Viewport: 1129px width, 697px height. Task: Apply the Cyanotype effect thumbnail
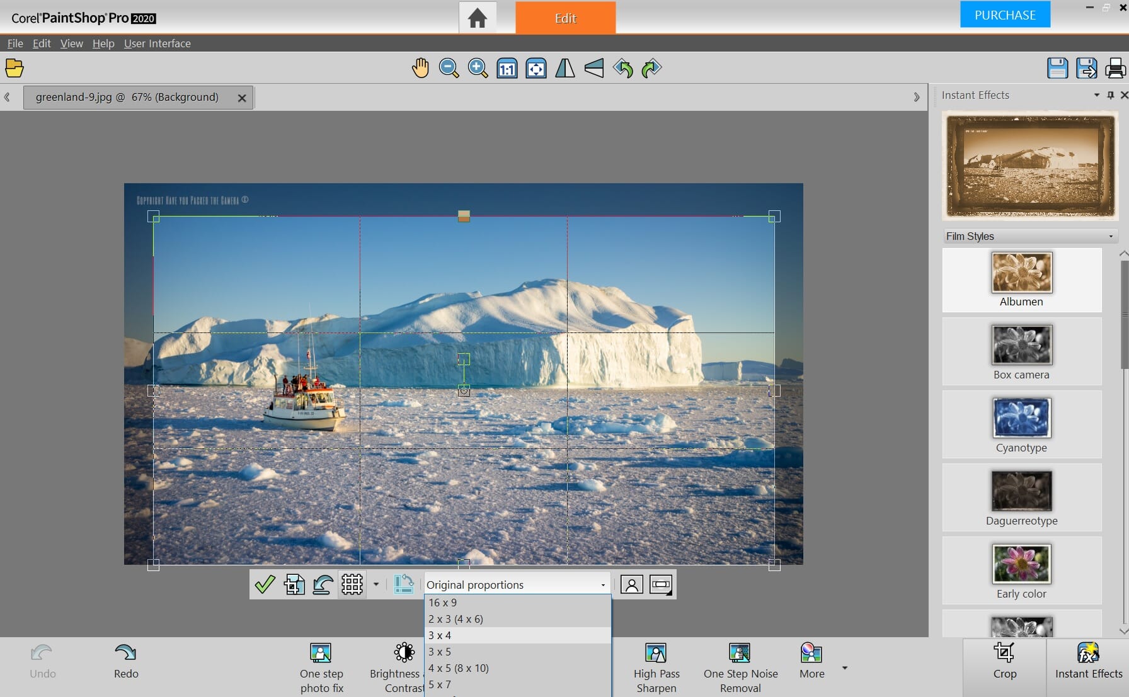click(1021, 426)
